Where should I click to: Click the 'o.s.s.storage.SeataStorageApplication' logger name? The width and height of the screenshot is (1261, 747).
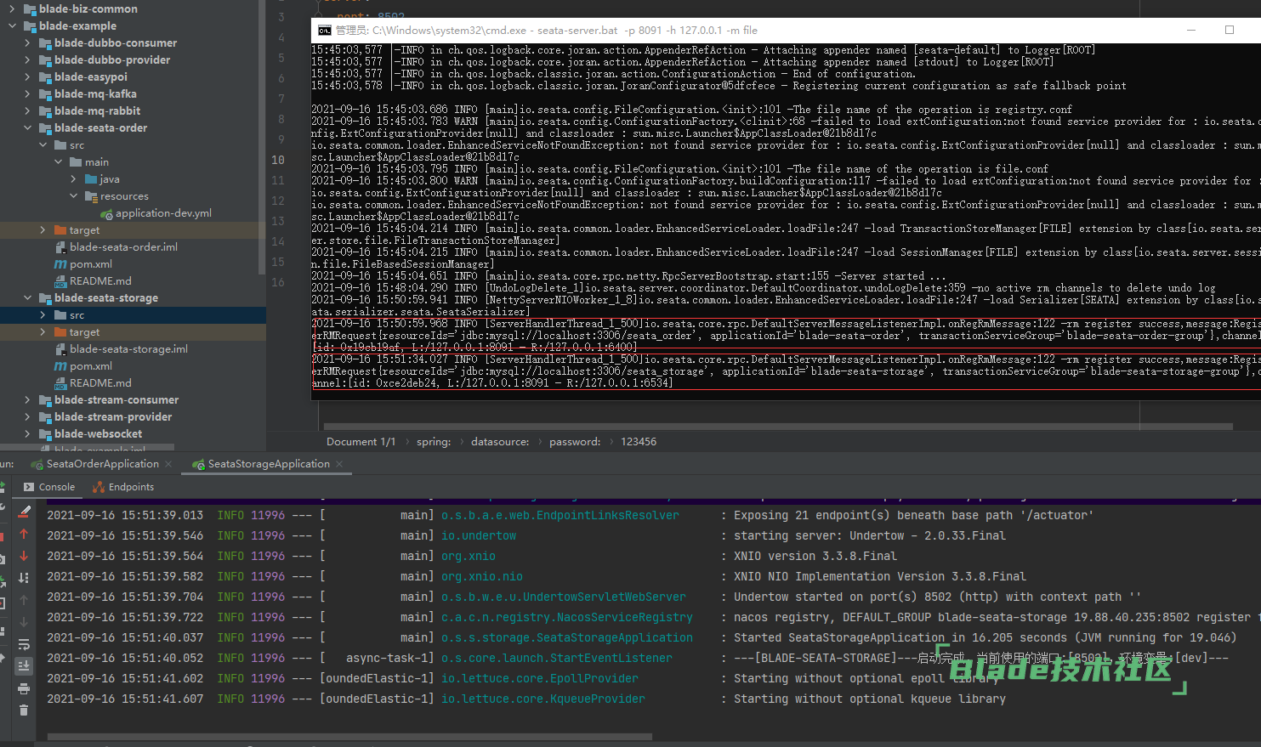pyautogui.click(x=567, y=637)
